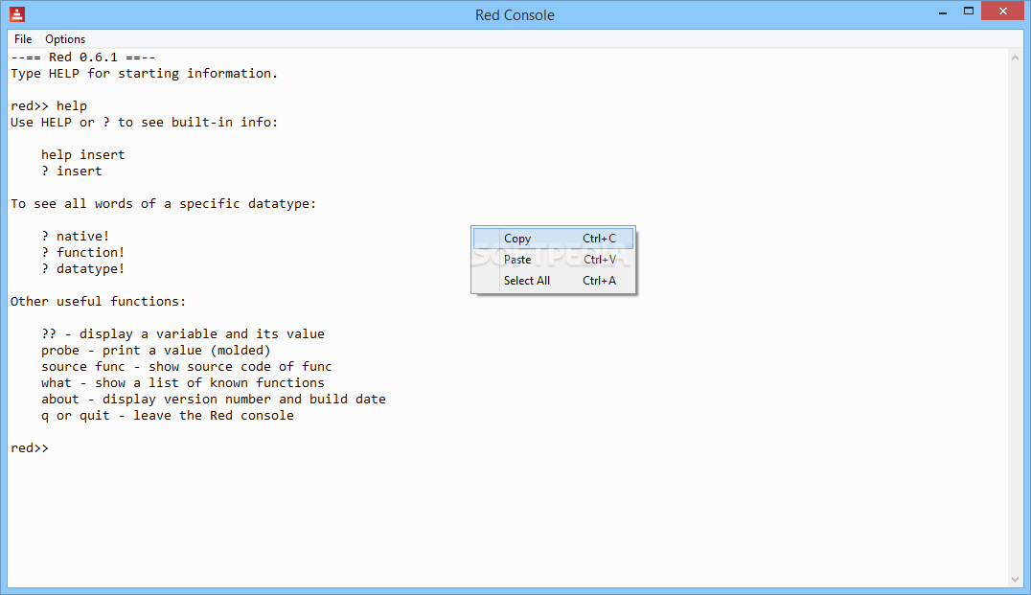Click the scrollbar down arrow
This screenshot has height=595, width=1031.
(x=1016, y=580)
